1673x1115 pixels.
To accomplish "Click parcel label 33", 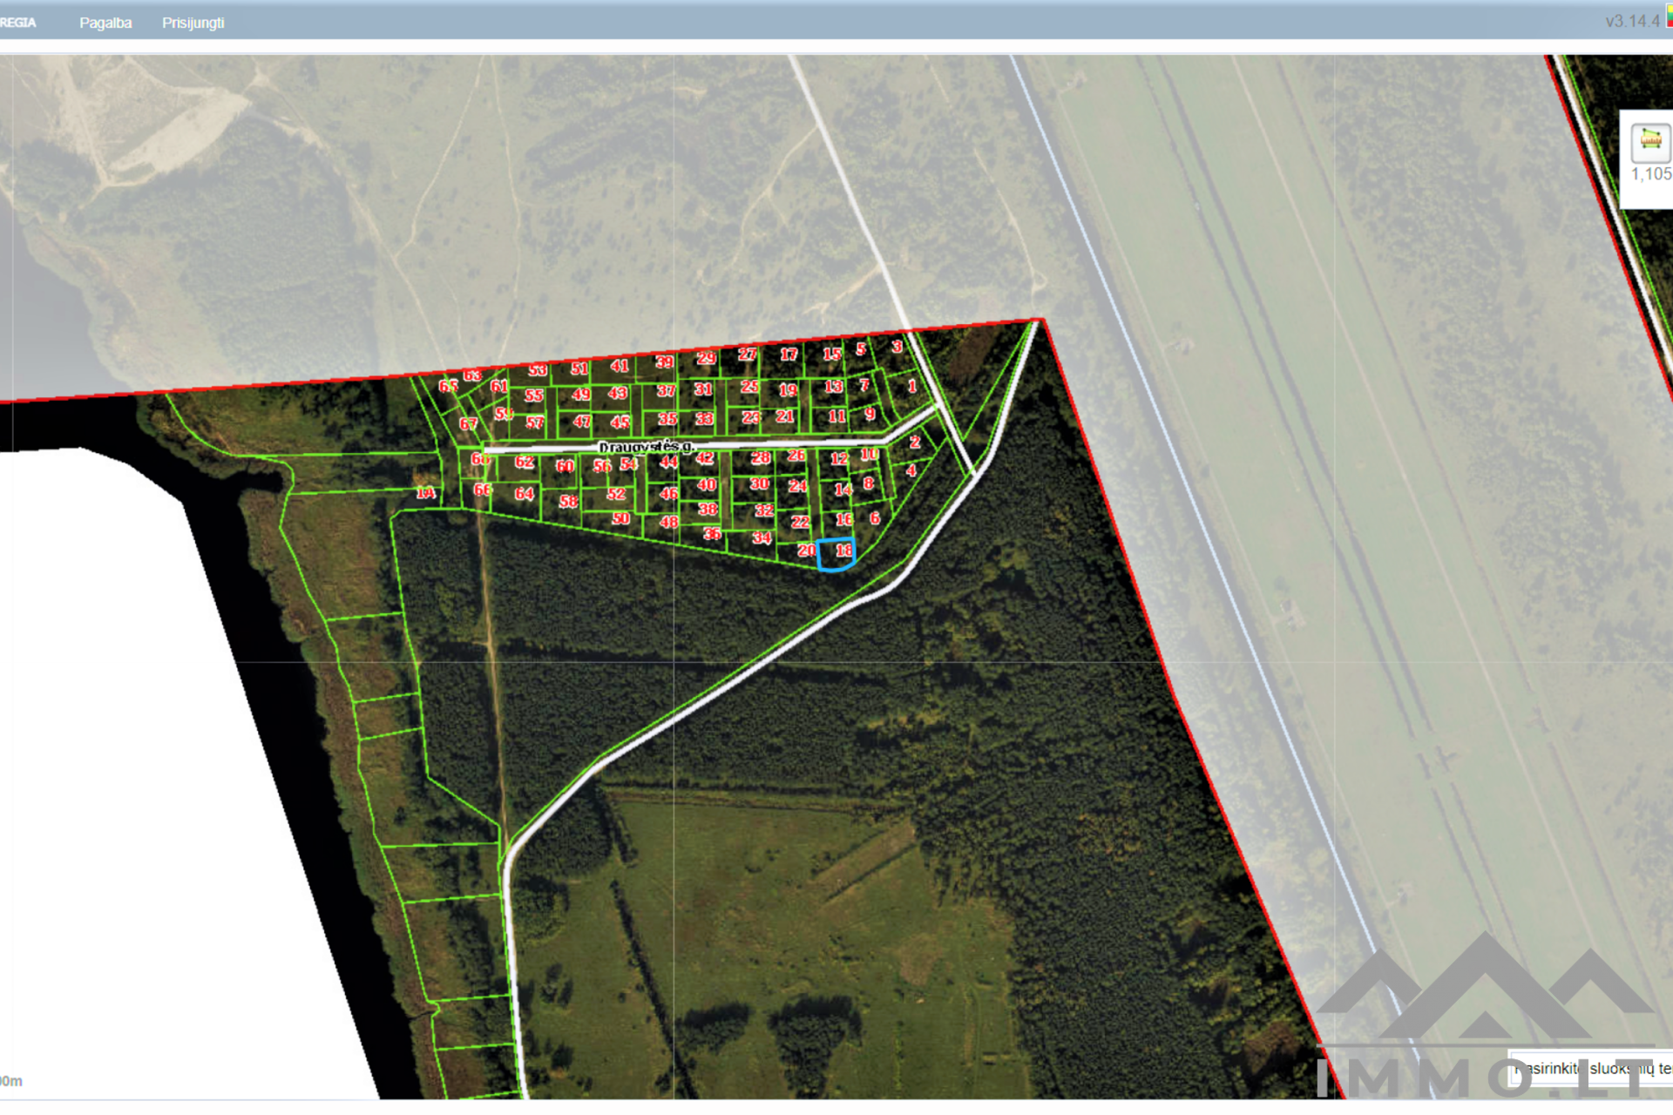I will [704, 419].
